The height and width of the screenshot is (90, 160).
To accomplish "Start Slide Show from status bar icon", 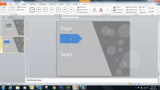I will tap(135, 84).
